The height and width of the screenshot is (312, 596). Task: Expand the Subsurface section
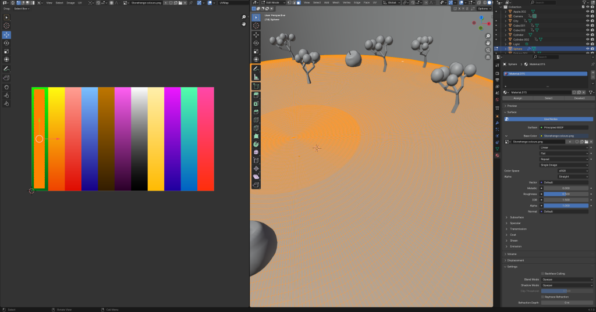click(517, 217)
